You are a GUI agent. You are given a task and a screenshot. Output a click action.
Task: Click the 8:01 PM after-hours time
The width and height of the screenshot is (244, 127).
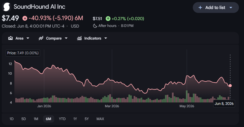(127, 26)
